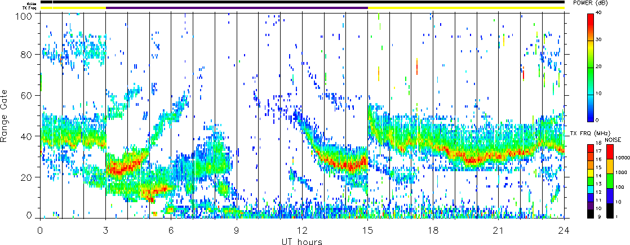This screenshot has height=245, width=630.
Task: Pick the red top segment of NOISE bar
Action: click(610, 152)
